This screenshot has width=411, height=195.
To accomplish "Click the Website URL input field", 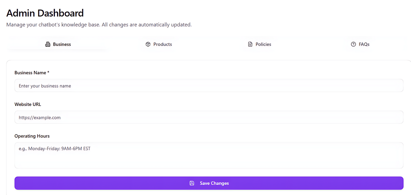I will coord(209,117).
